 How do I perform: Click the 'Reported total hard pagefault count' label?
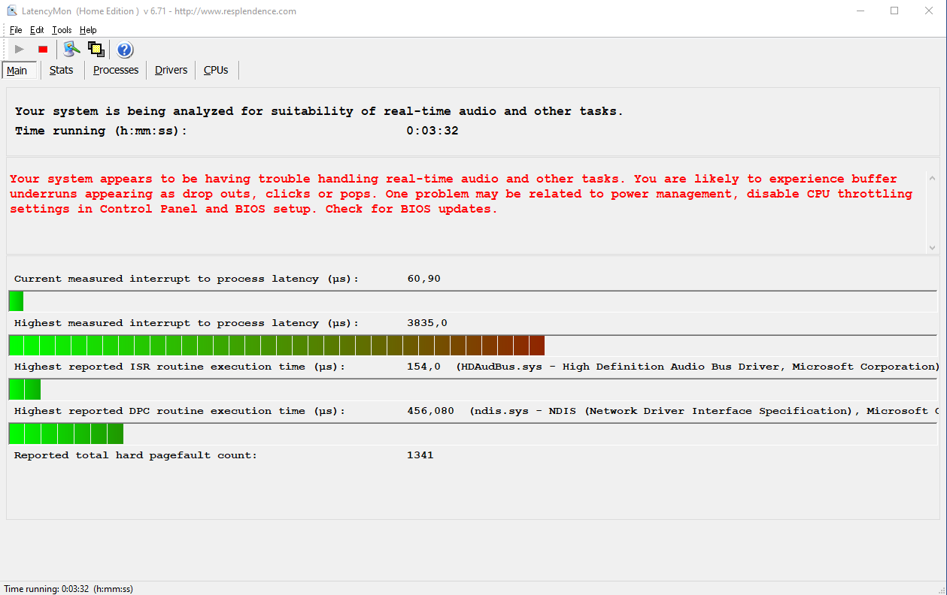[135, 455]
